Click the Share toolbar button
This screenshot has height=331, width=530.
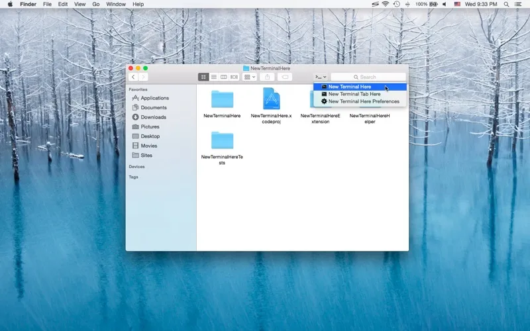click(268, 77)
